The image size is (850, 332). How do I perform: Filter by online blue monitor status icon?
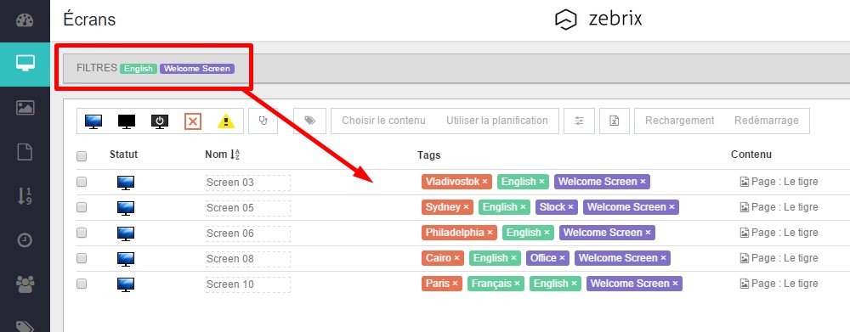click(93, 121)
